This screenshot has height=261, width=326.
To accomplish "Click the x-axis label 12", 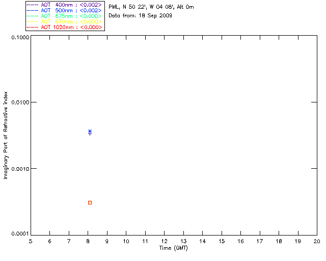I will point(164,241).
